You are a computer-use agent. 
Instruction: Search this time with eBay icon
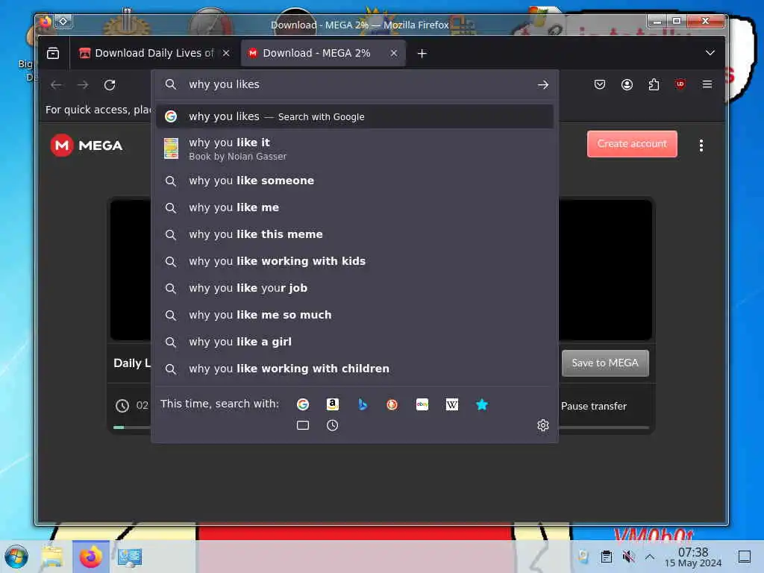pos(422,404)
